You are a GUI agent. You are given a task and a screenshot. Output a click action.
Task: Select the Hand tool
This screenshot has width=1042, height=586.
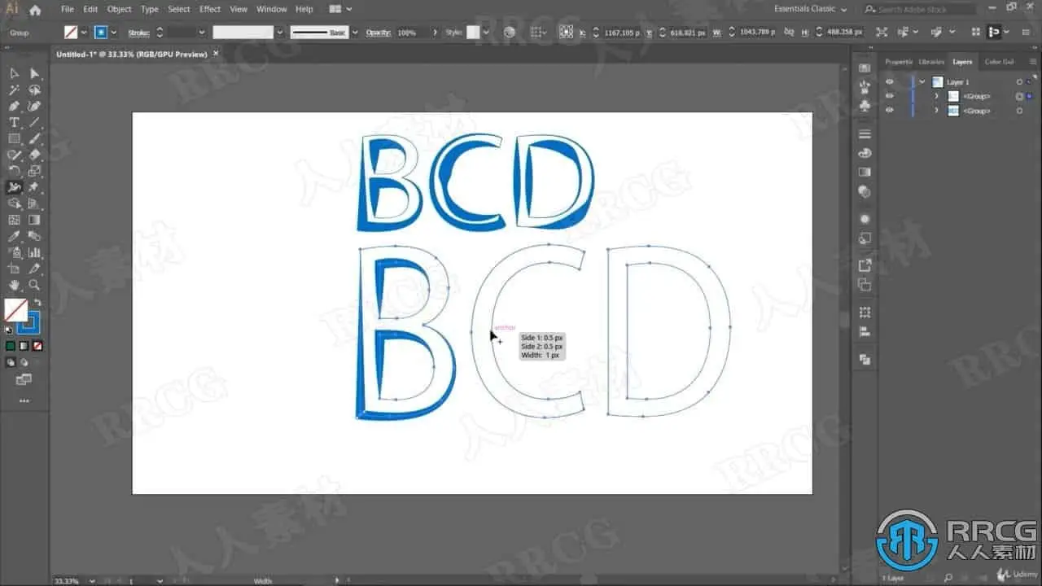pos(14,286)
